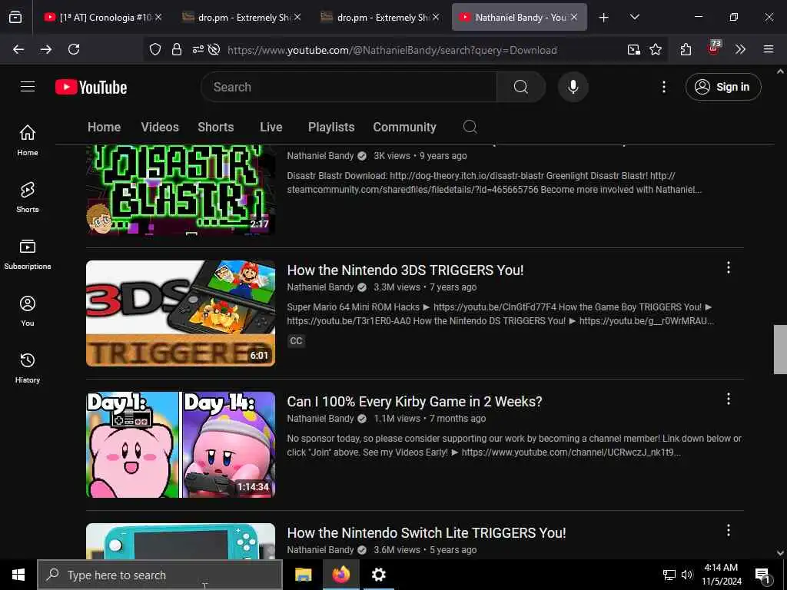Image resolution: width=787 pixels, height=590 pixels.
Task: Click the YouTube logo
Action: (x=91, y=87)
